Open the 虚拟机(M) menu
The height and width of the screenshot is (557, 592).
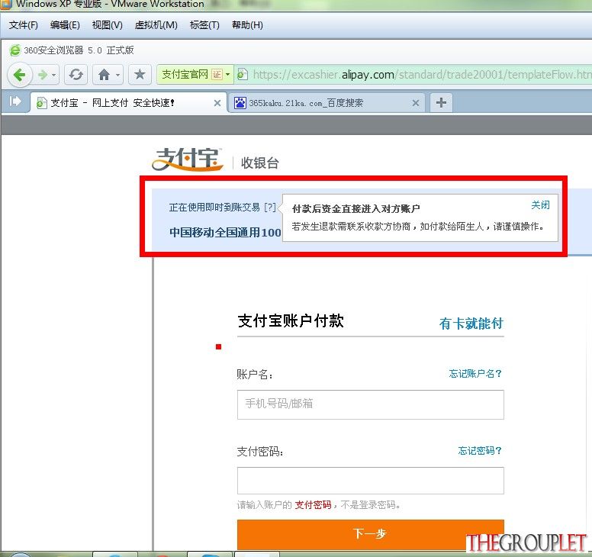coord(156,25)
